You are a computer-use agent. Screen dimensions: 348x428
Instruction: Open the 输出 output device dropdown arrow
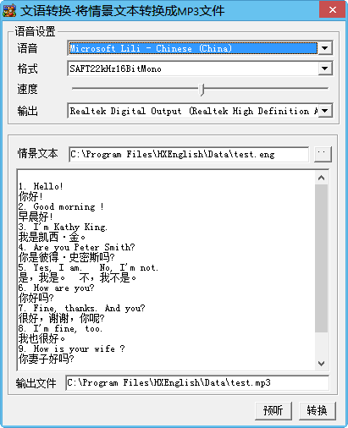325,111
